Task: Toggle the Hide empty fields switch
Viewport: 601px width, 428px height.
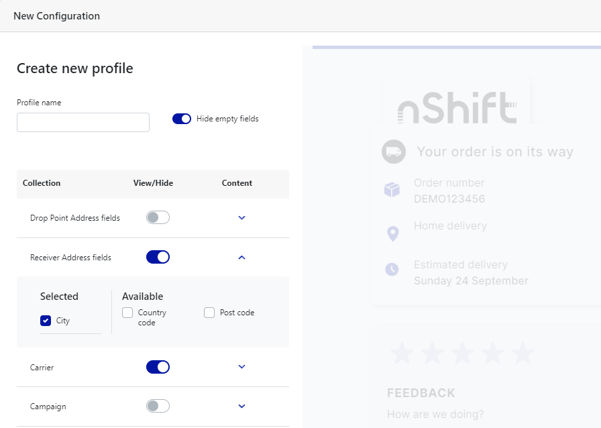Action: (x=182, y=119)
